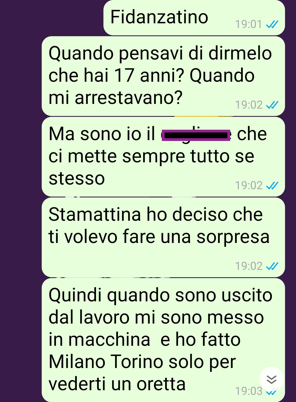Screen dimensions: 296x402
Task: Click the read receipt ticks on Fidanzatino message
Action: coord(272,24)
